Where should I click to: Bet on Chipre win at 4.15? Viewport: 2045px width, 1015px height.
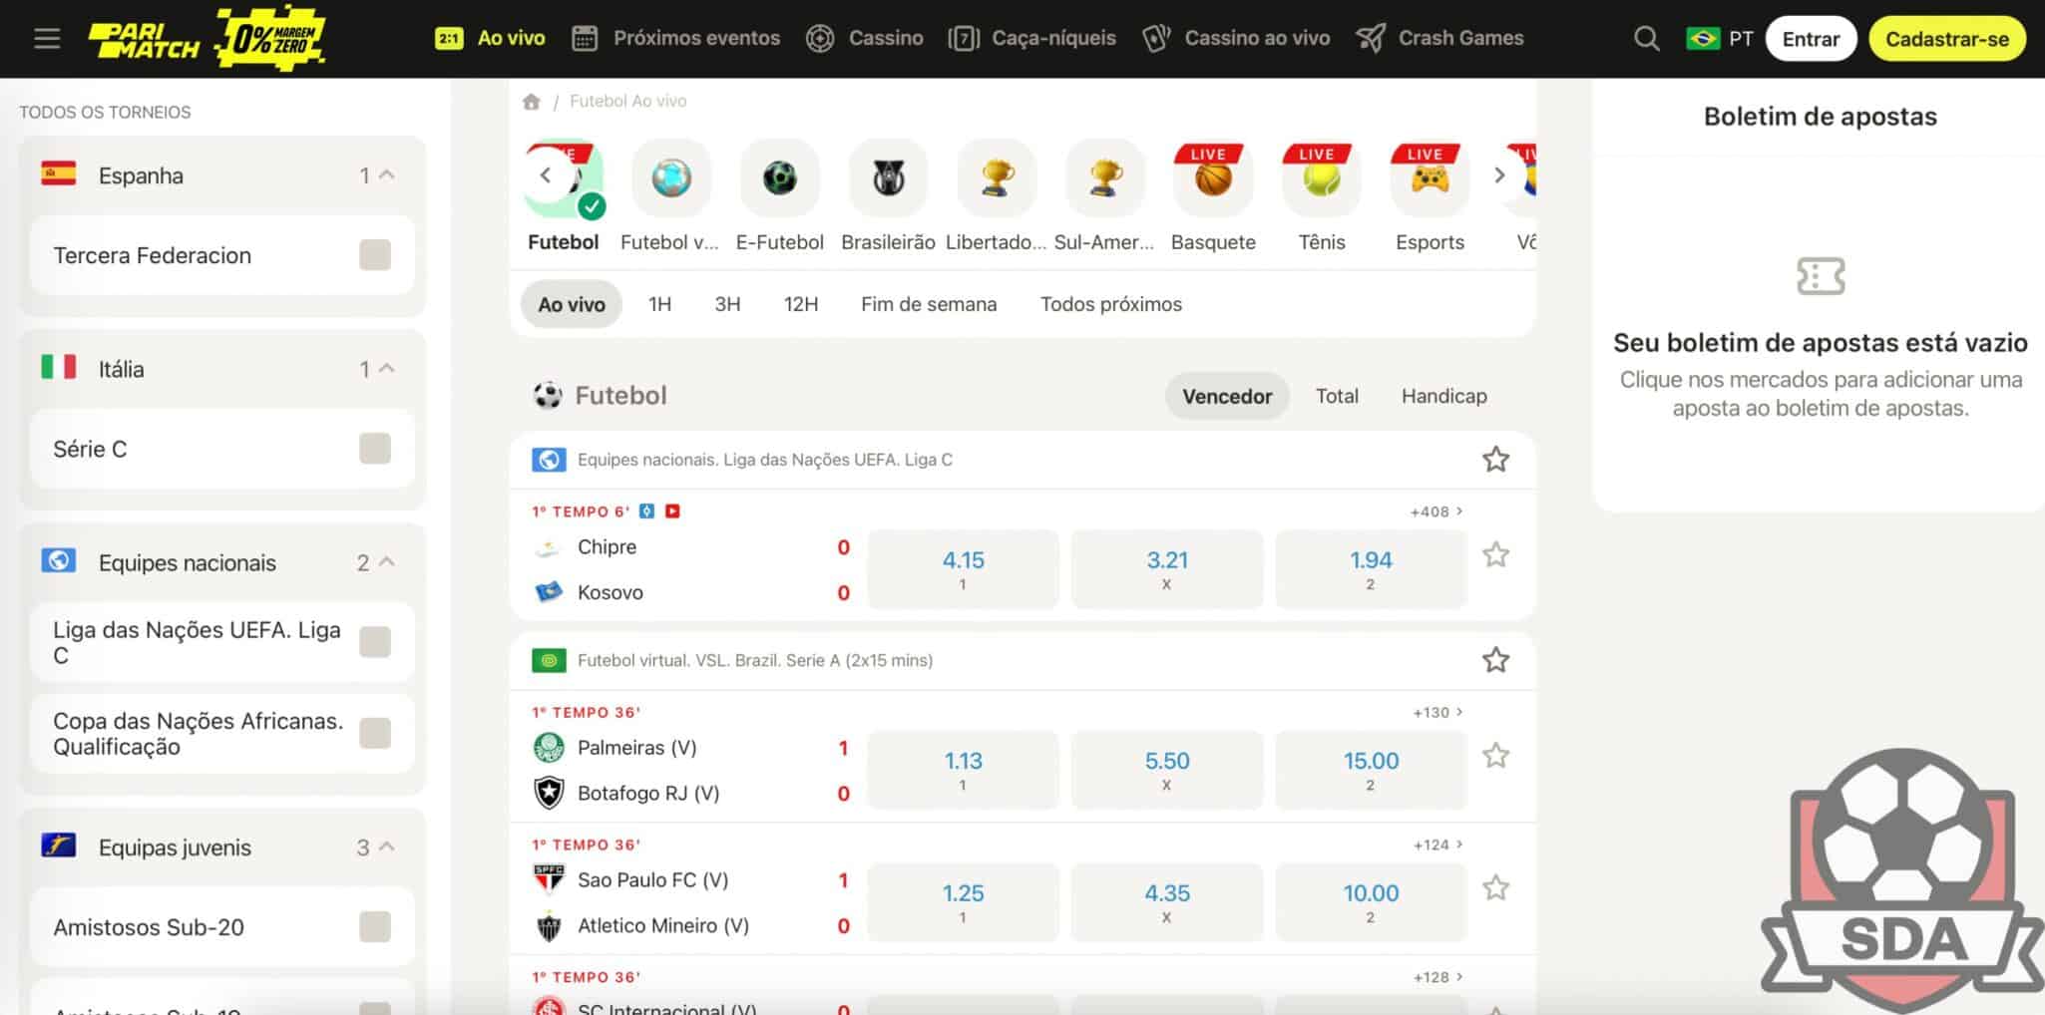(963, 569)
